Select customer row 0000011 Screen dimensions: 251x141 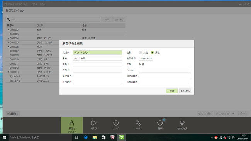[x=32, y=64]
